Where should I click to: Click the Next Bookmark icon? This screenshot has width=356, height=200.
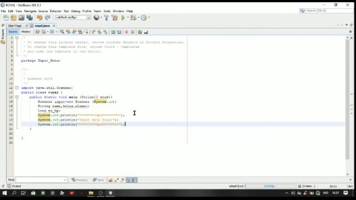(x=100, y=32)
